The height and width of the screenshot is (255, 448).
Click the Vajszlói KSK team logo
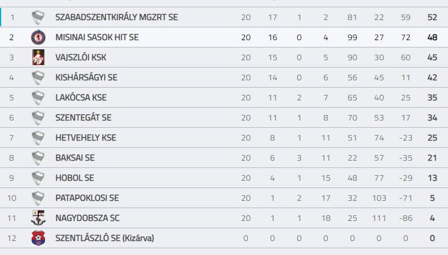38,57
